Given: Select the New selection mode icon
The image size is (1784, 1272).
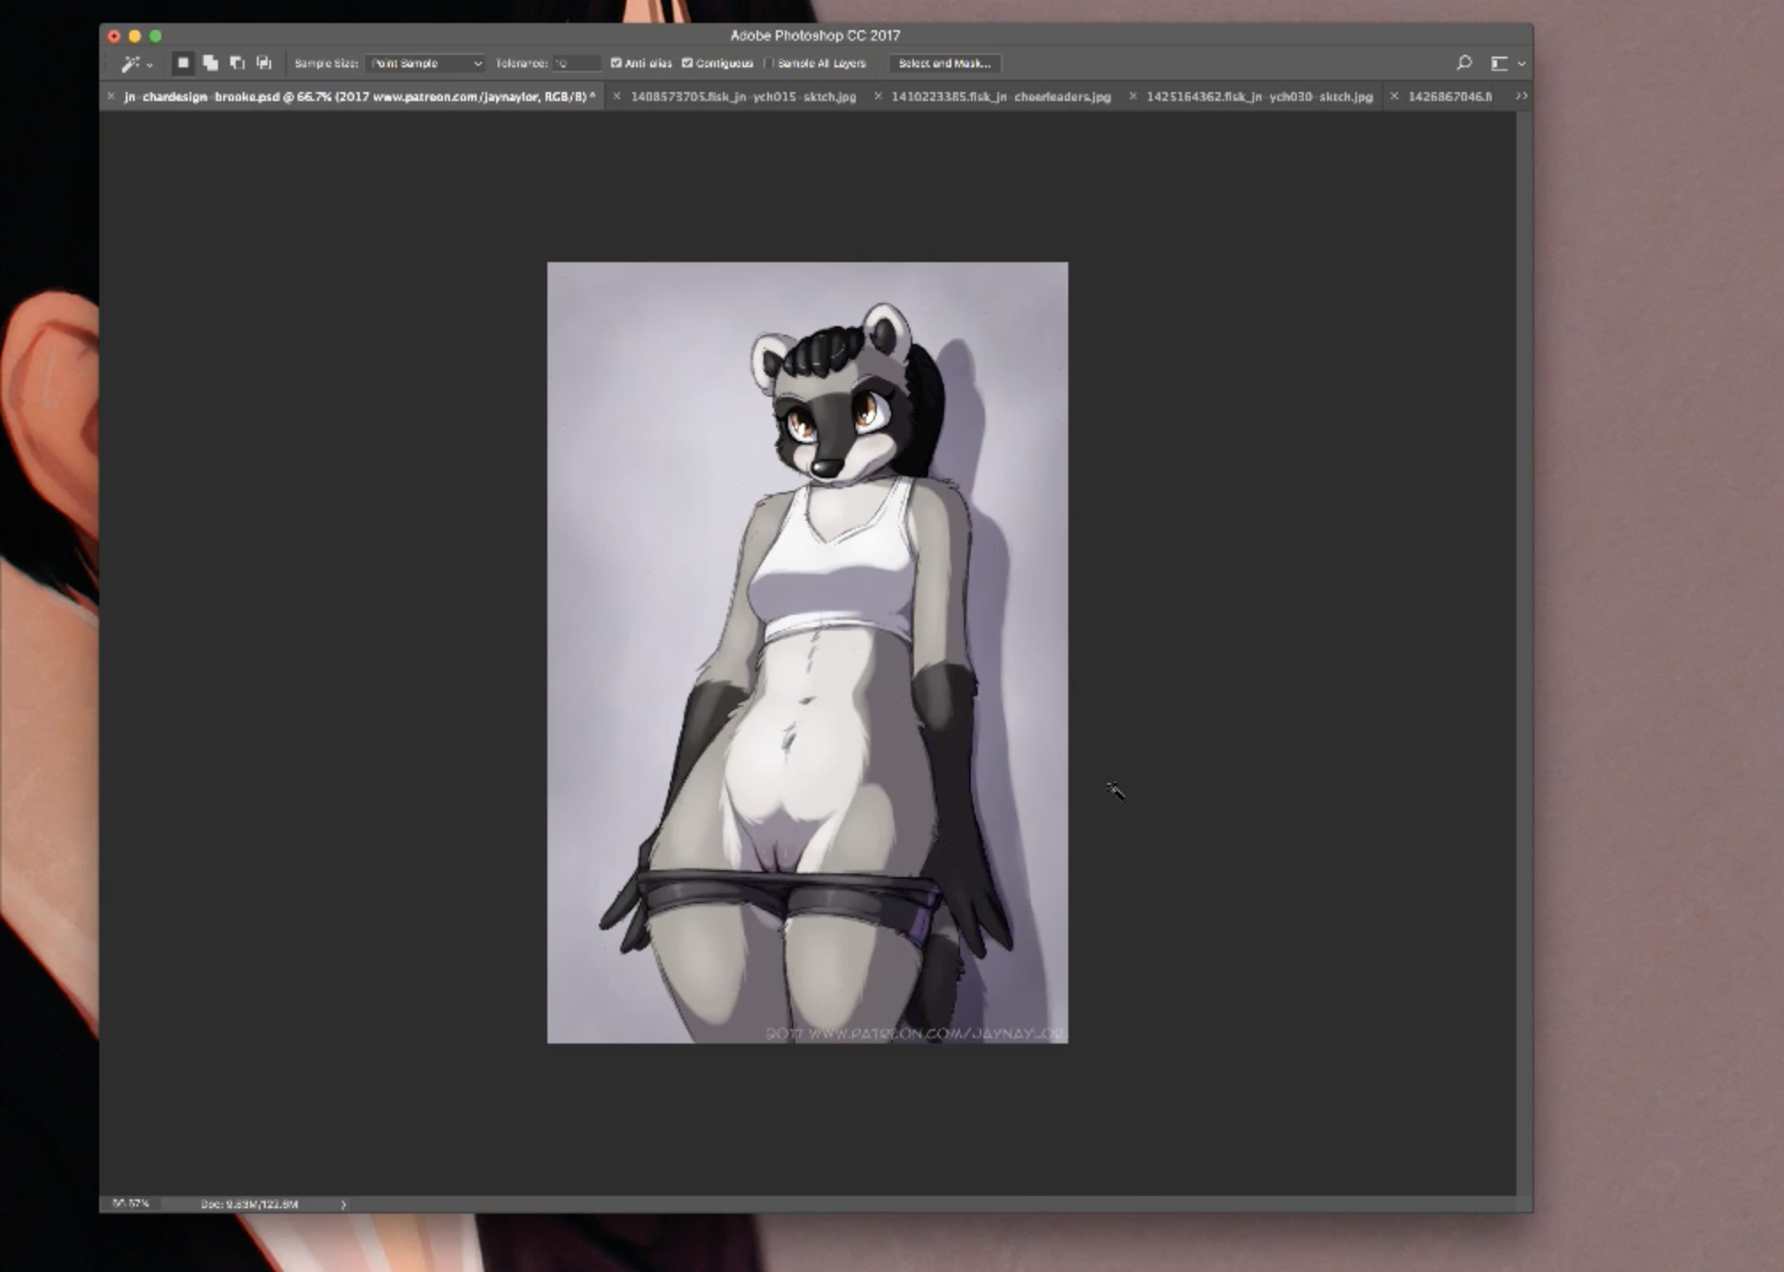Looking at the screenshot, I should pyautogui.click(x=183, y=63).
